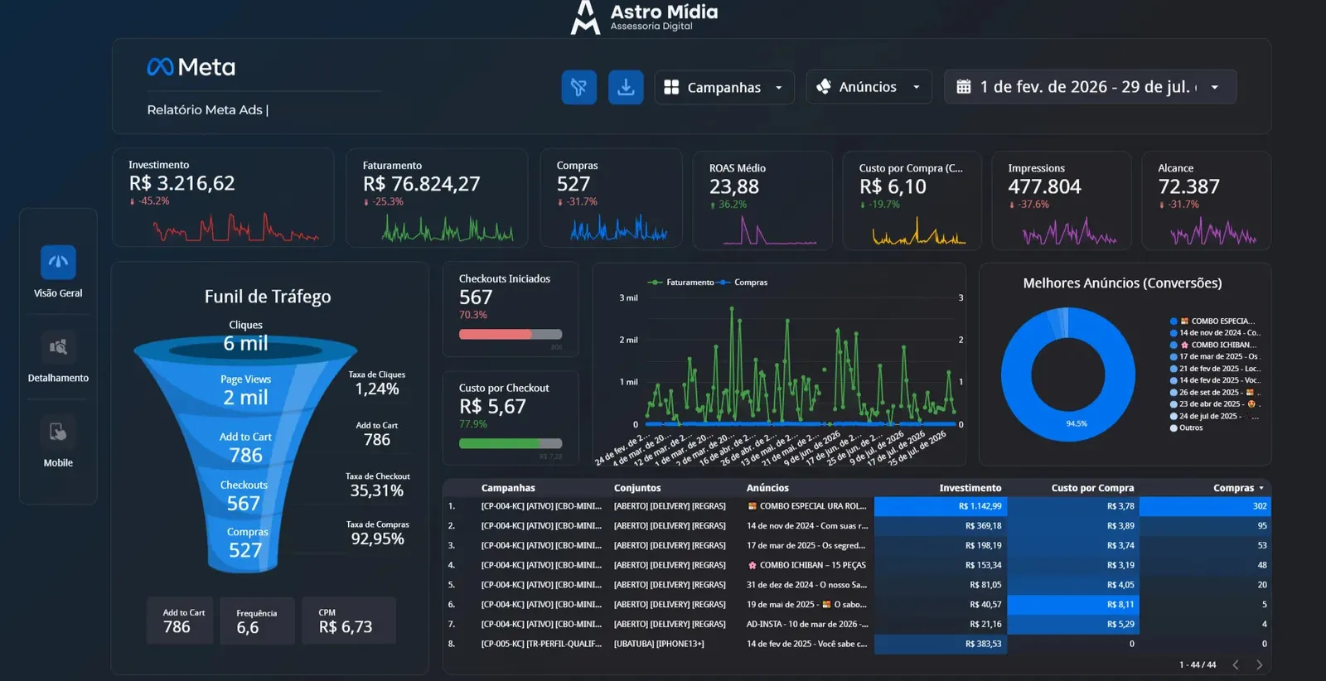
Task: Click the filter reset icon button
Action: click(578, 87)
